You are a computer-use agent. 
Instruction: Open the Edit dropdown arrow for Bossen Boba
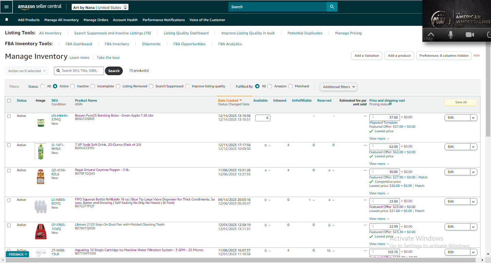pyautogui.click(x=474, y=118)
